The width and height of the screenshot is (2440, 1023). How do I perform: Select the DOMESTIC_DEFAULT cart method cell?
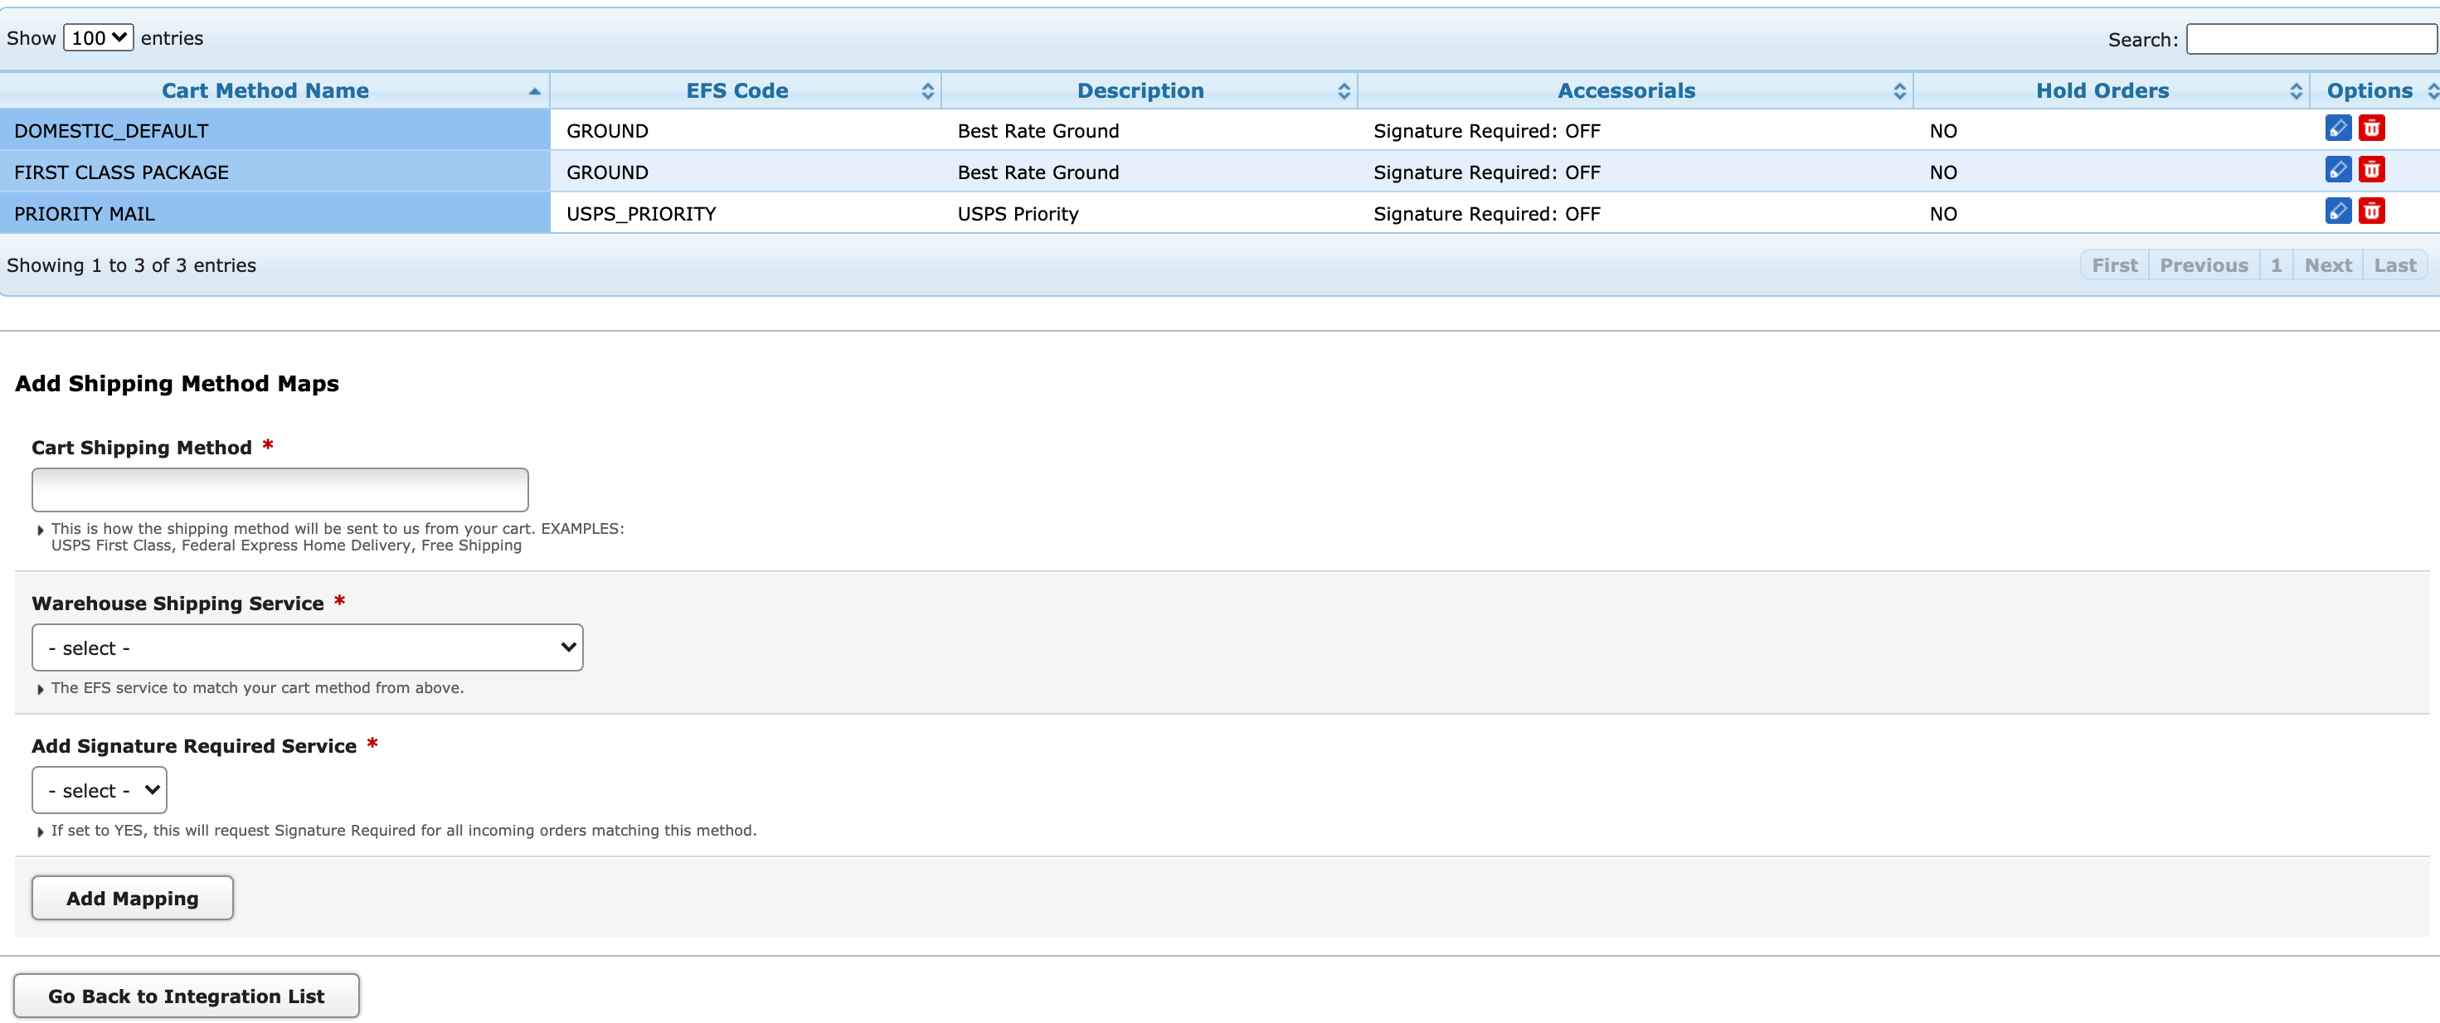pyautogui.click(x=275, y=131)
